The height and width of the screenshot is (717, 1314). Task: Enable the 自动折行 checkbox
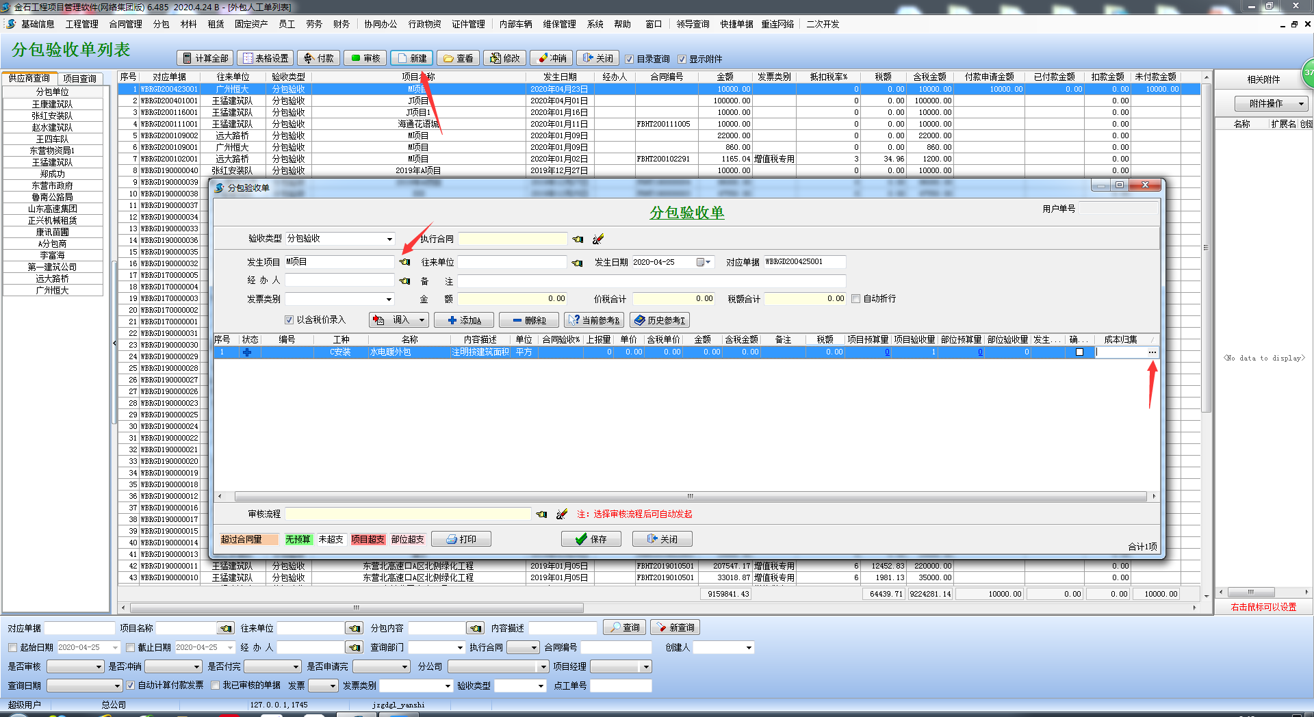coord(856,299)
